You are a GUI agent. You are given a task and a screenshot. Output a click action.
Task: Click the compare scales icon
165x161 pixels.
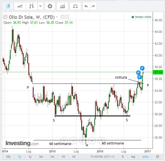(x=75, y=6)
